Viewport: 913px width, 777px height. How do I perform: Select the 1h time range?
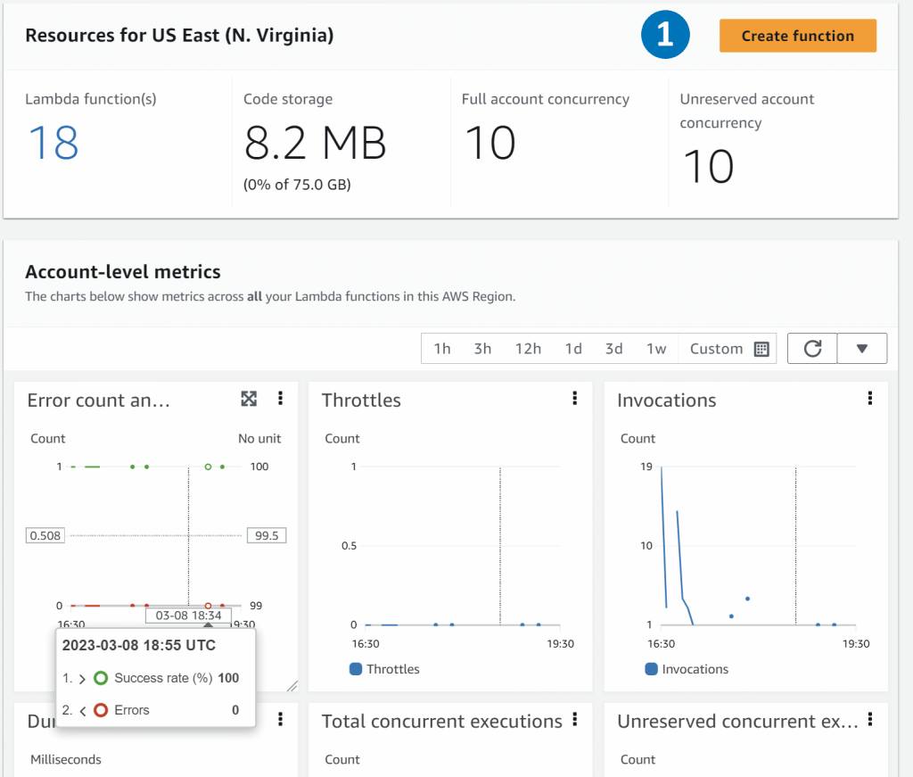[442, 349]
